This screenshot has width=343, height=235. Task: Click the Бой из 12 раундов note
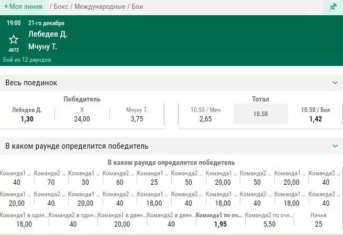(27, 60)
